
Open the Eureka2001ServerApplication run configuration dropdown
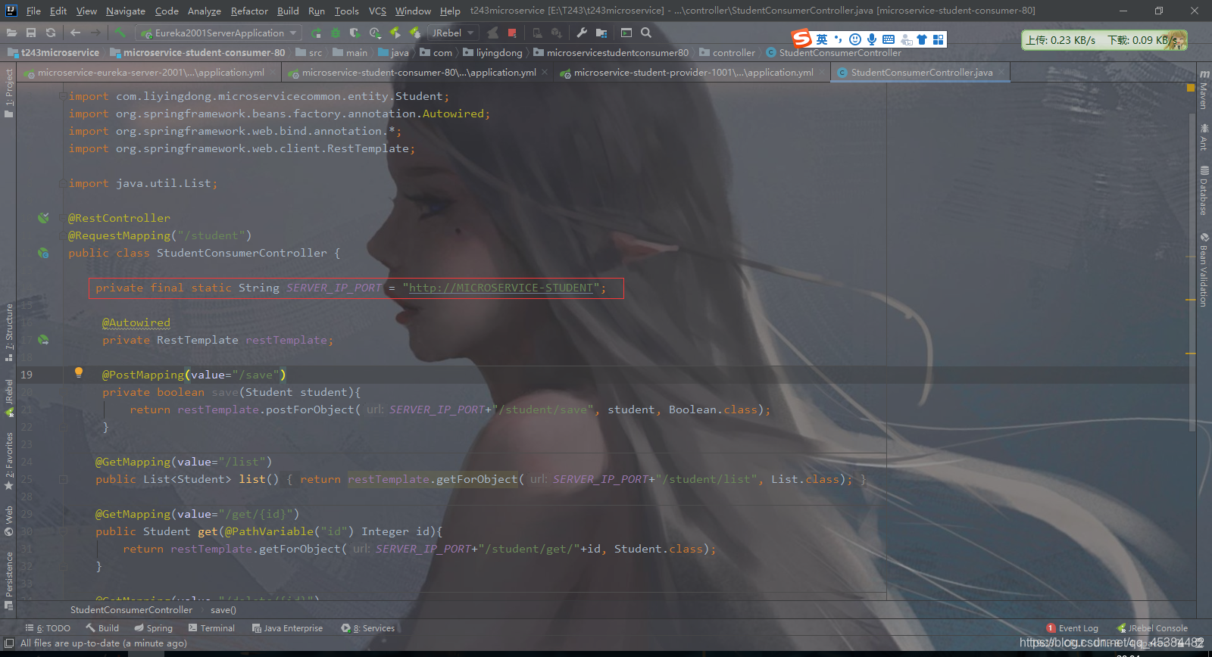pos(219,33)
